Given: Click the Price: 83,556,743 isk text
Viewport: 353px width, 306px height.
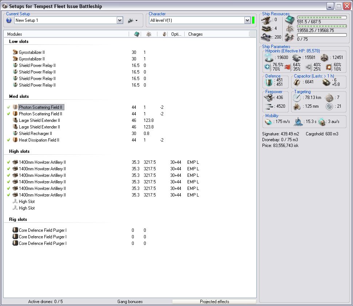Looking at the screenshot, I should (280, 146).
